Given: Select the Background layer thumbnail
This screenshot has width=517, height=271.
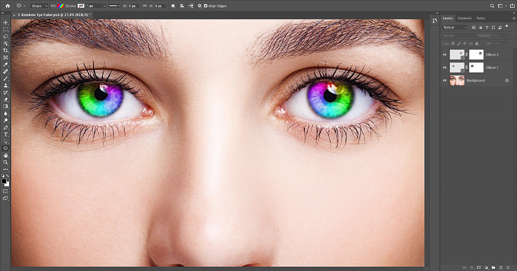Looking at the screenshot, I should coord(457,80).
